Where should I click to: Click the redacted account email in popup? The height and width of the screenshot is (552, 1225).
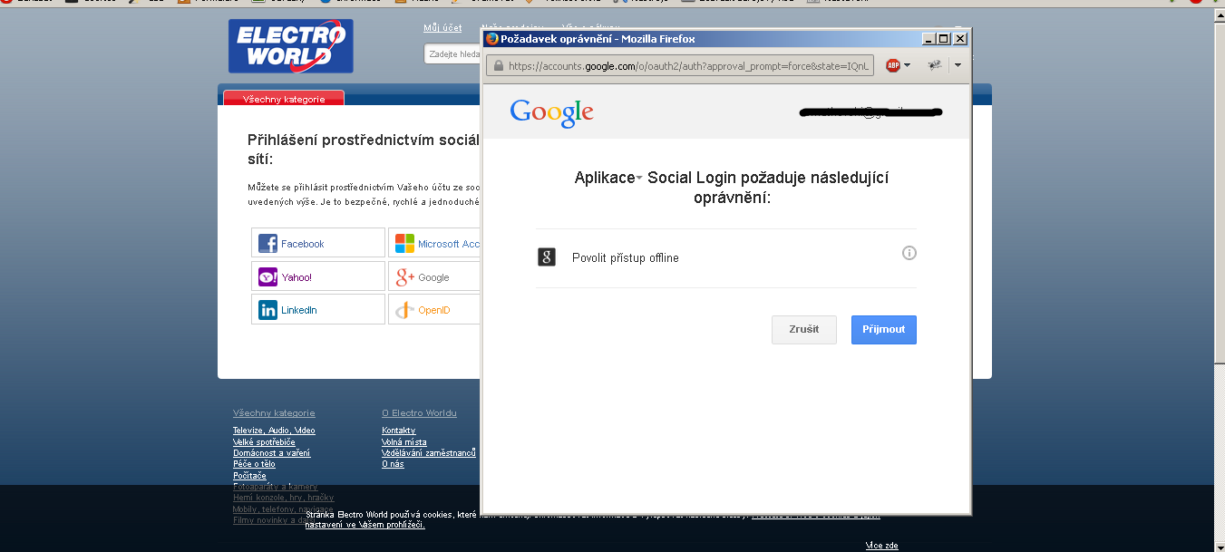(x=870, y=112)
